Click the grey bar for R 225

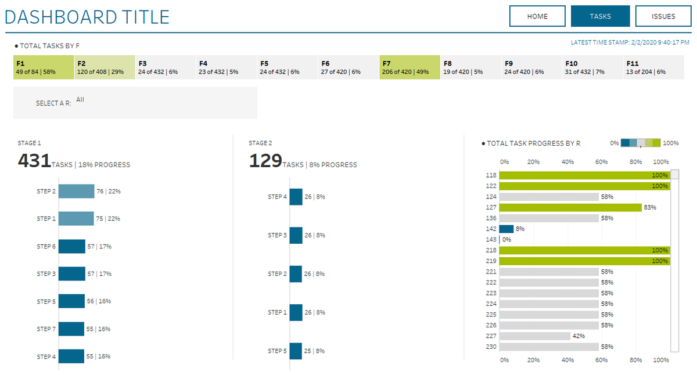[x=549, y=315]
